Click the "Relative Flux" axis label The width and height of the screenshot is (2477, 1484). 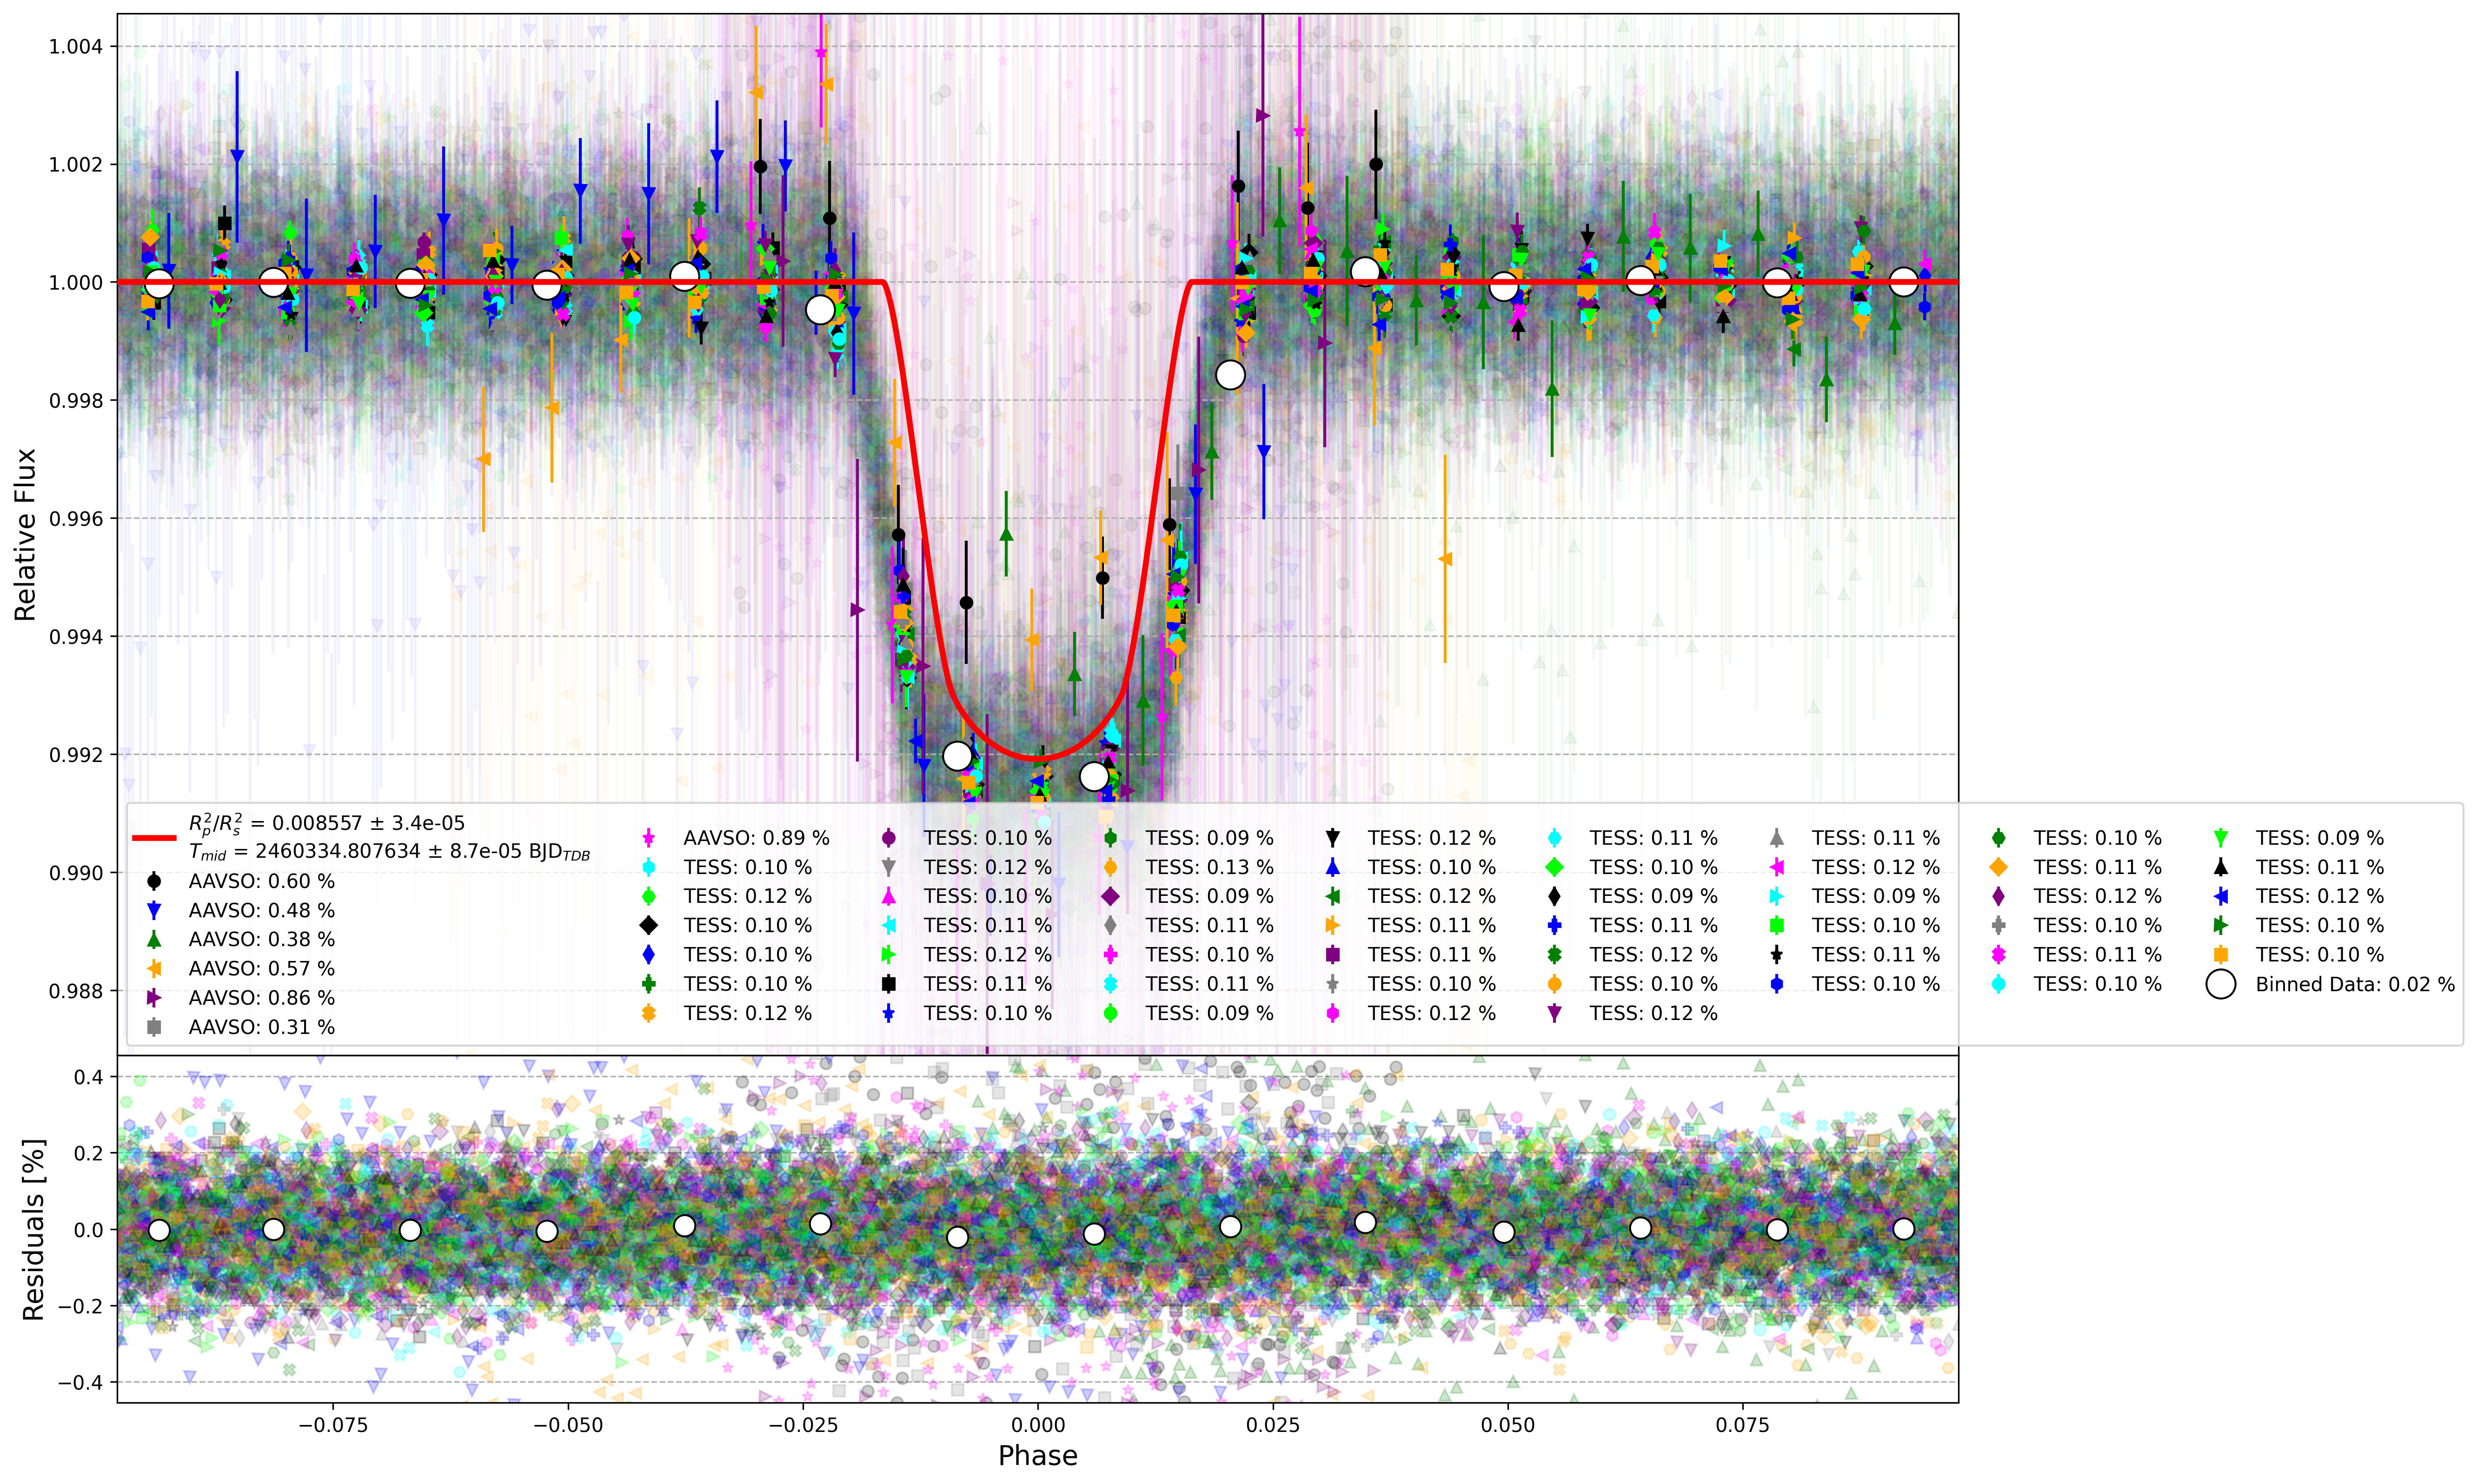click(25, 534)
